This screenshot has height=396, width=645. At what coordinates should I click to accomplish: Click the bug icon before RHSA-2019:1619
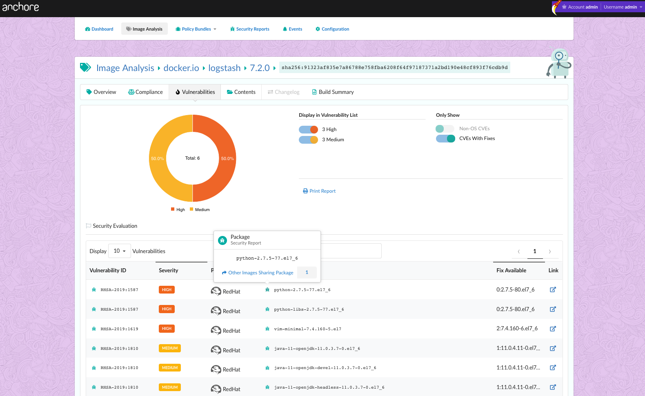pyautogui.click(x=94, y=329)
